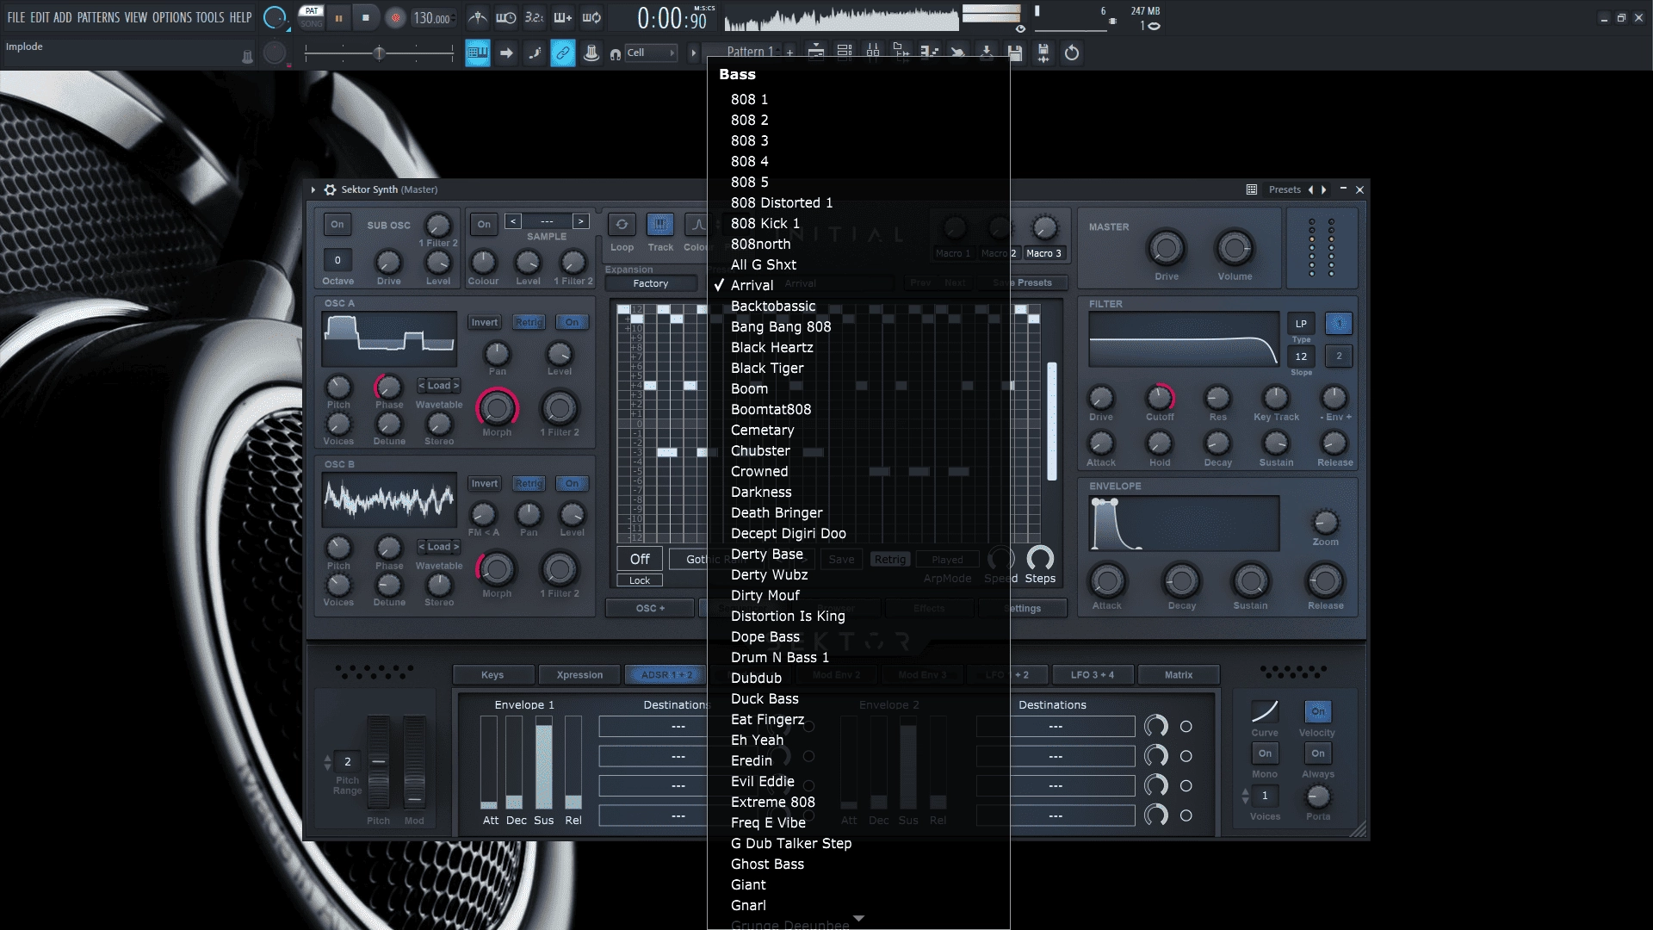Click the arpeggiator Off button

tap(640, 559)
